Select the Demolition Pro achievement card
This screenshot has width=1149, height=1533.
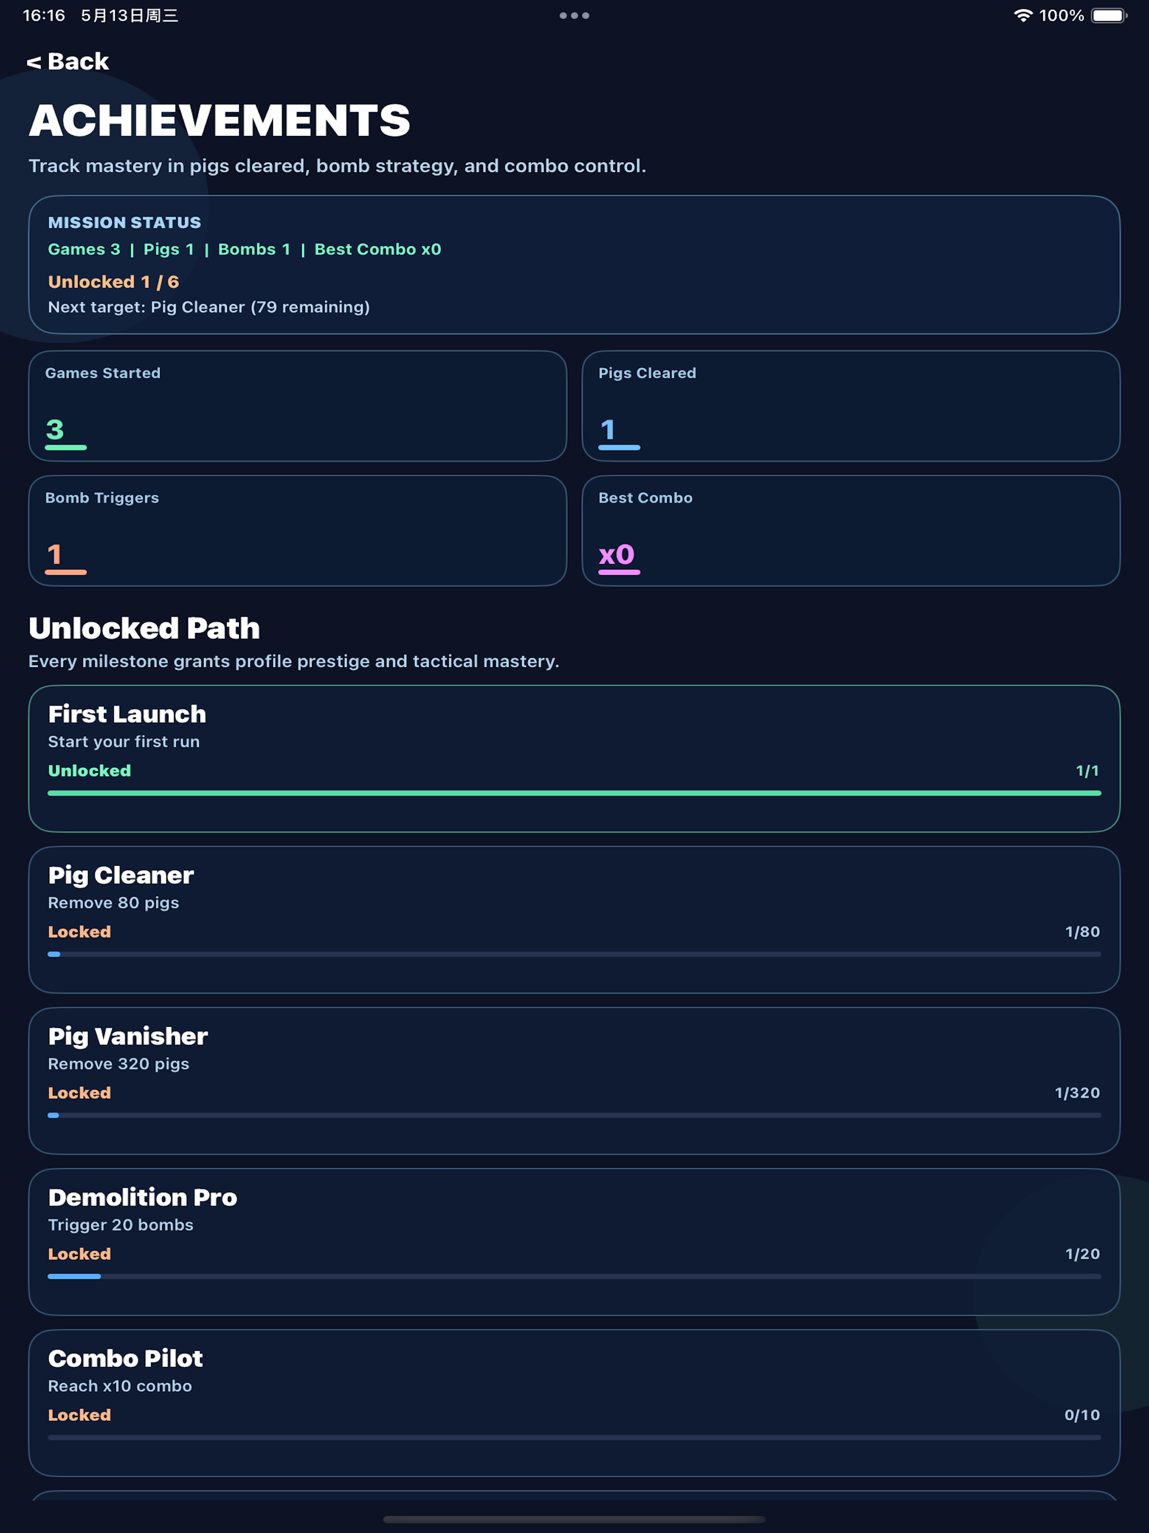point(574,1242)
